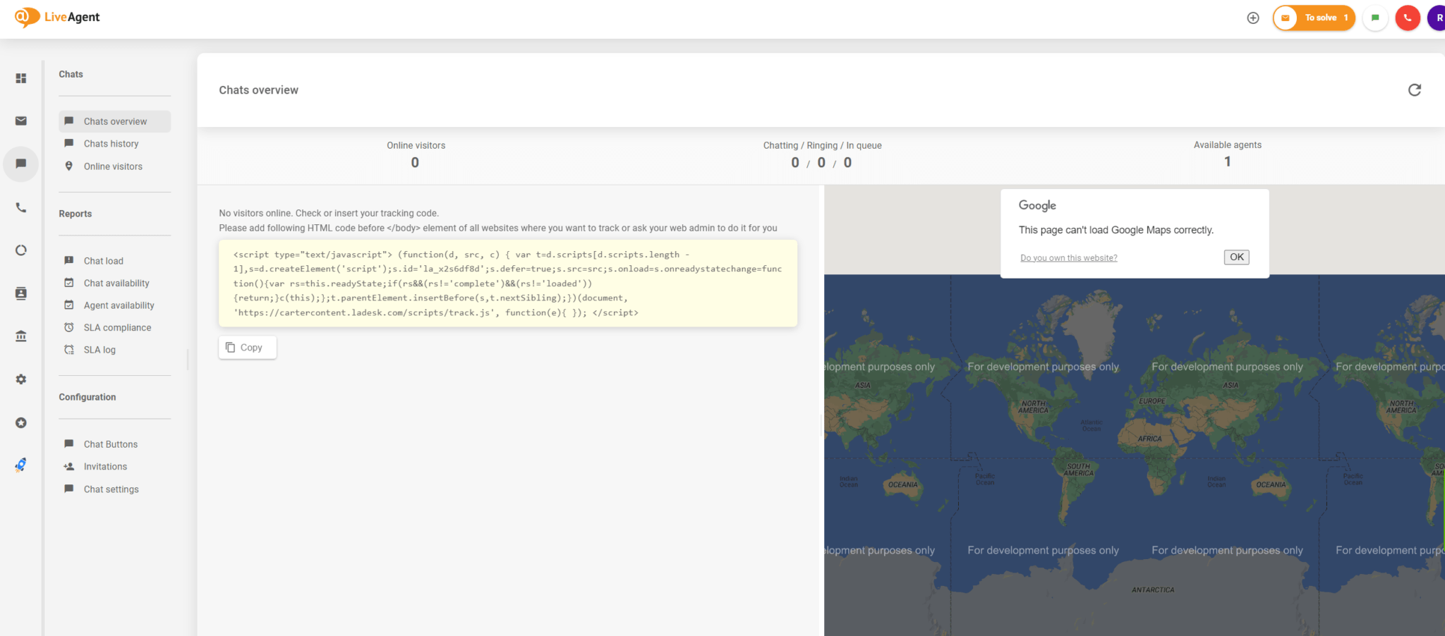Click the rocket getting-started icon
This screenshot has height=636, width=1445.
(x=21, y=465)
